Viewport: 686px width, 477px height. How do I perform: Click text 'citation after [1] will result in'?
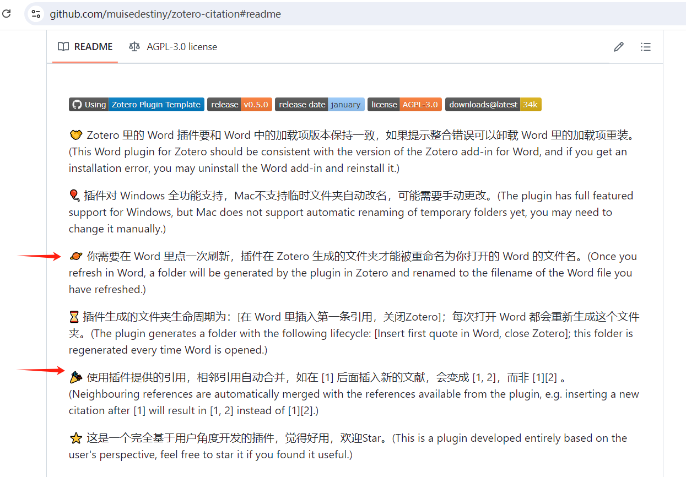pyautogui.click(x=138, y=410)
